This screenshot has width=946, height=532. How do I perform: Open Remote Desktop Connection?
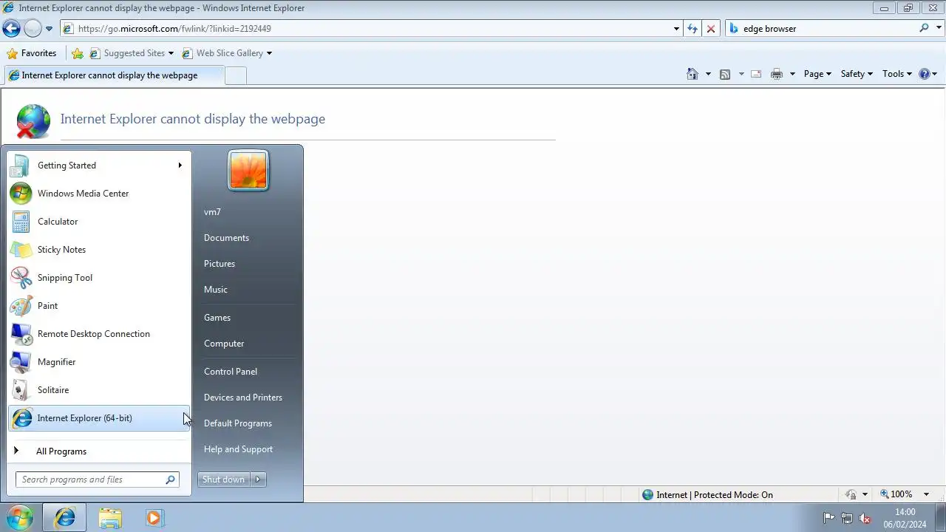pos(99,334)
